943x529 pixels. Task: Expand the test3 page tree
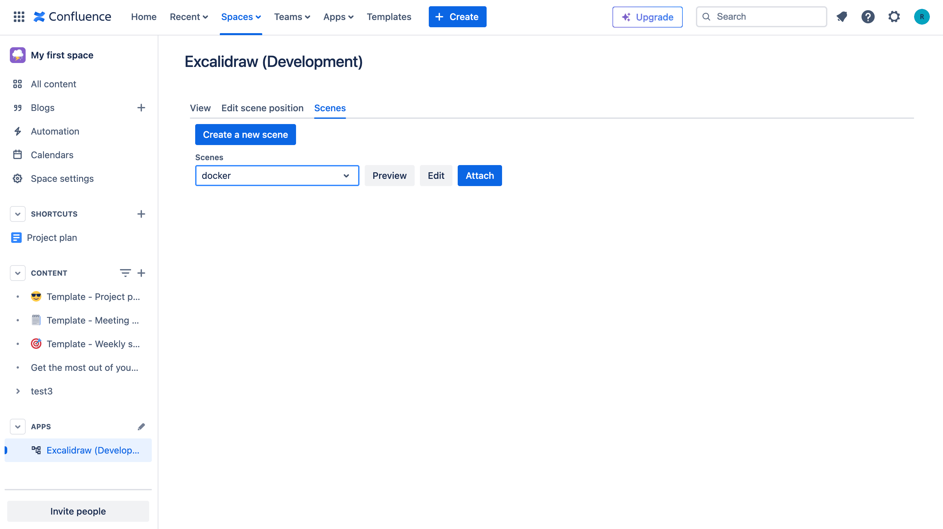pyautogui.click(x=17, y=391)
